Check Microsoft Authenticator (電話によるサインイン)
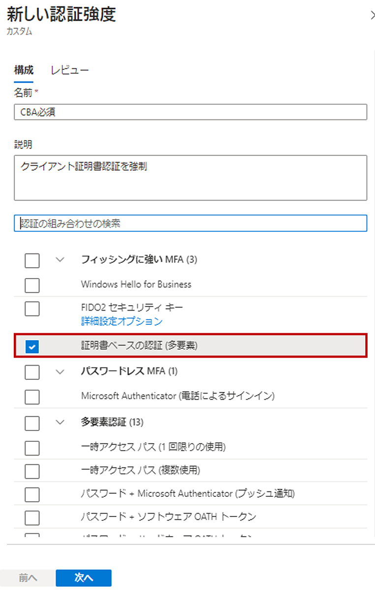The width and height of the screenshot is (375, 599). pyautogui.click(x=32, y=397)
